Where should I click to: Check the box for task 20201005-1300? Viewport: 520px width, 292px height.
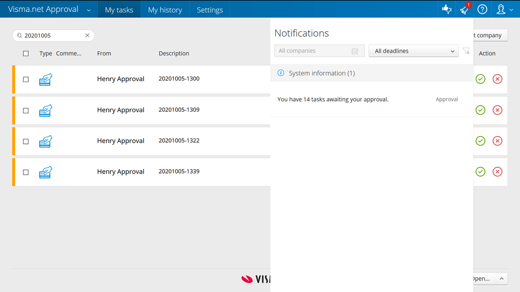point(26,79)
